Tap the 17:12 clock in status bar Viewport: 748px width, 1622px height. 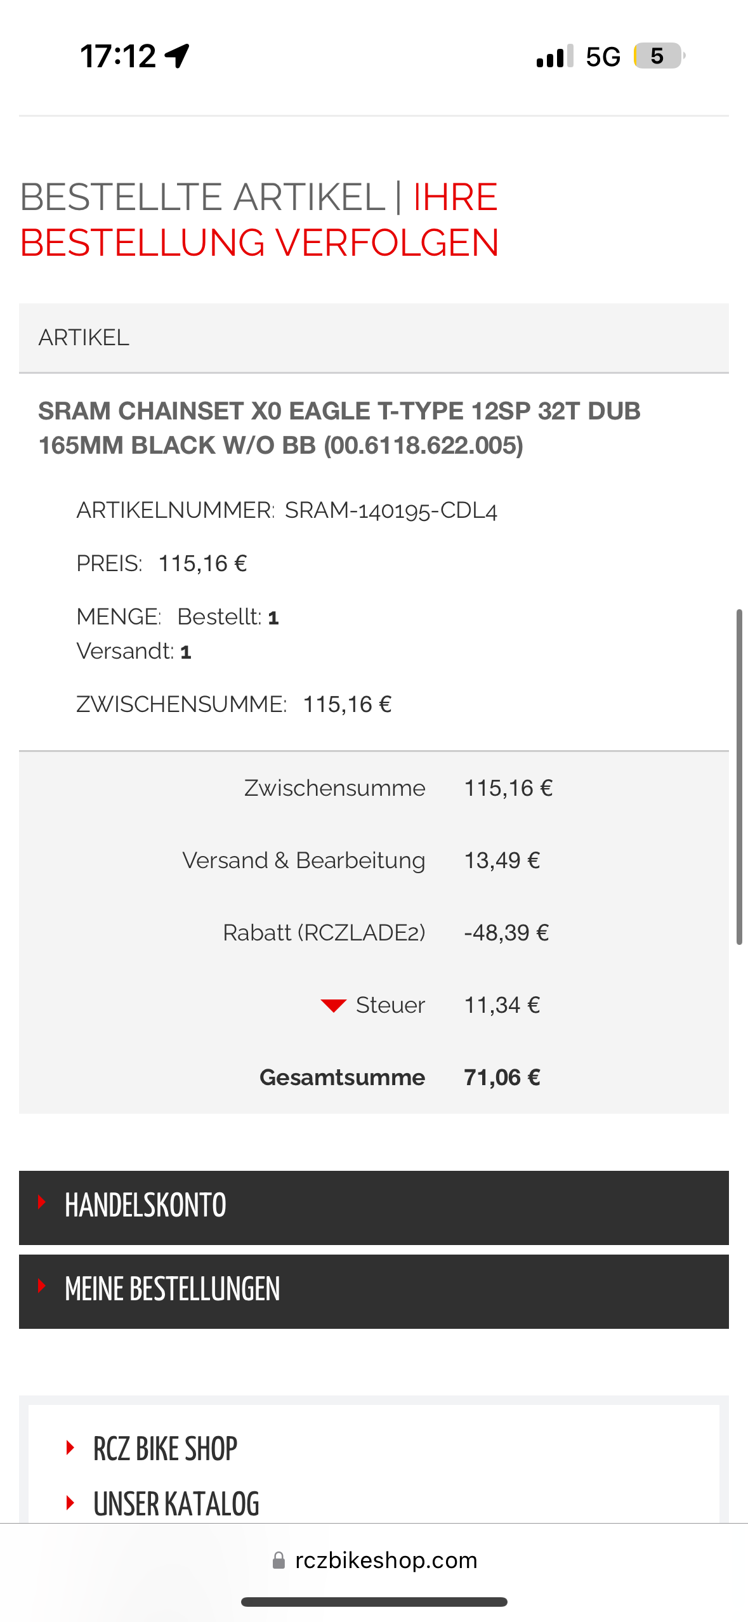[x=118, y=56]
